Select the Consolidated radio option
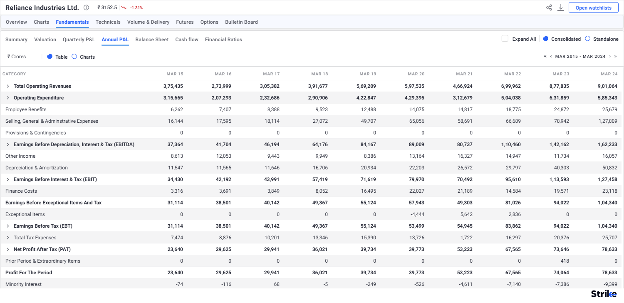The width and height of the screenshot is (624, 303). (546, 38)
